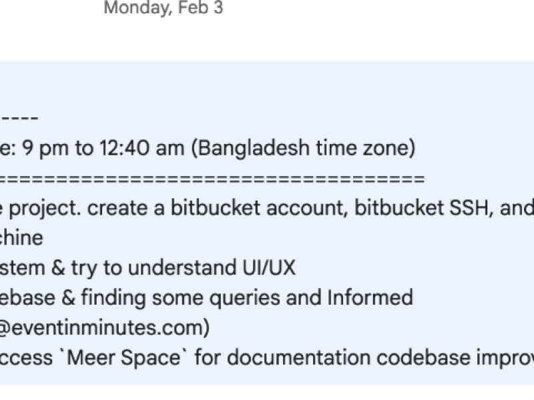Viewport: 534px width, 400px height.
Task: Click the equals-sign separator line
Action: point(212,178)
